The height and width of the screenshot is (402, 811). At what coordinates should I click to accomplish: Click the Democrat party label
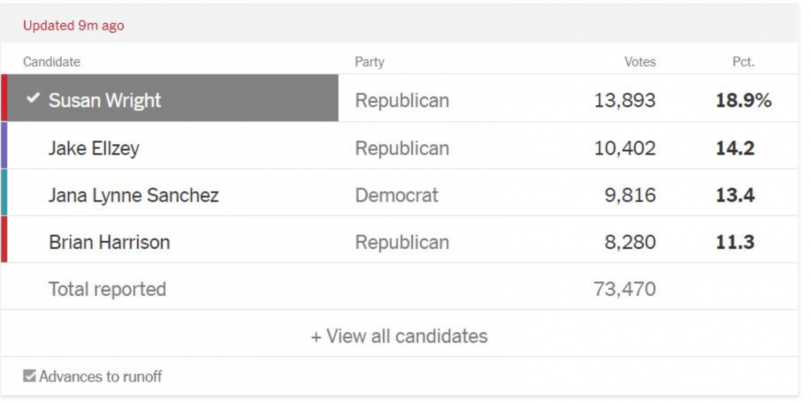click(397, 195)
